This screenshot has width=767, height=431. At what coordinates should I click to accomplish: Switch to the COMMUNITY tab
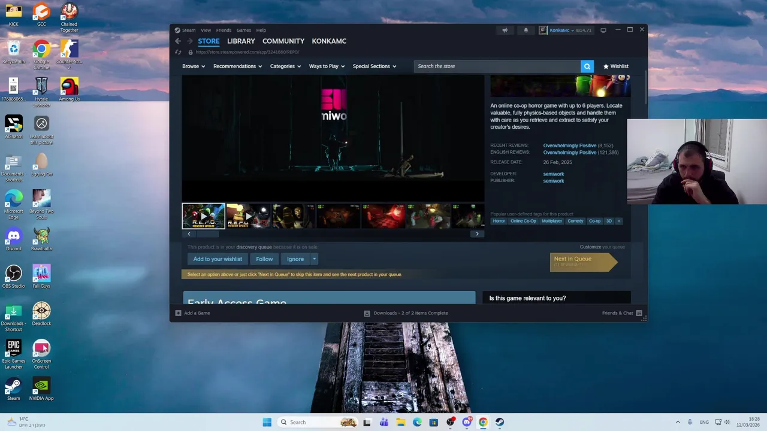point(283,41)
